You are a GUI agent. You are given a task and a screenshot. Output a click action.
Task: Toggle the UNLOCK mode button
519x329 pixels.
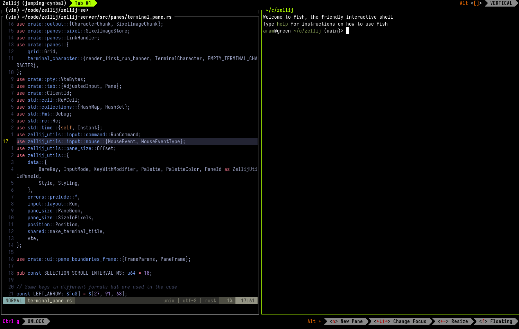36,321
